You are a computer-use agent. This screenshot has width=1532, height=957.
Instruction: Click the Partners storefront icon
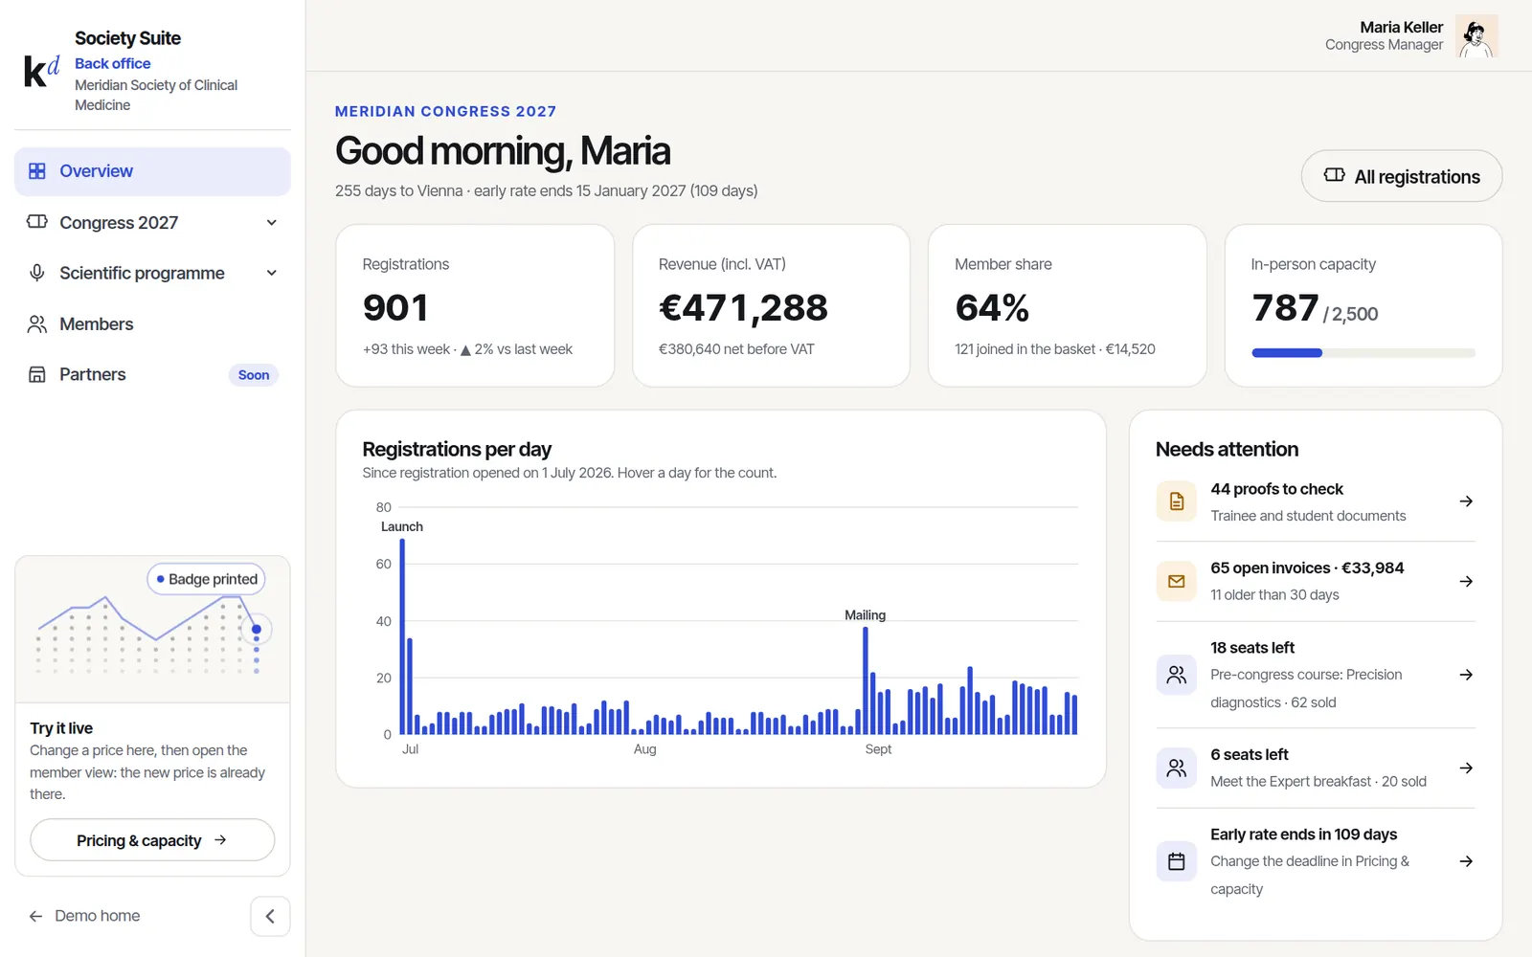[x=37, y=374]
